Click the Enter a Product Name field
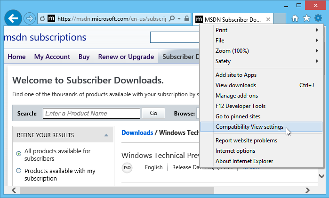The width and height of the screenshot is (329, 198). pyautogui.click(x=91, y=113)
